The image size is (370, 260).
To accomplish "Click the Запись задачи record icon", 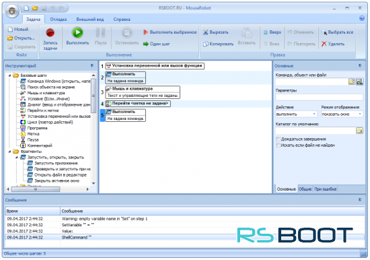I will [x=50, y=32].
